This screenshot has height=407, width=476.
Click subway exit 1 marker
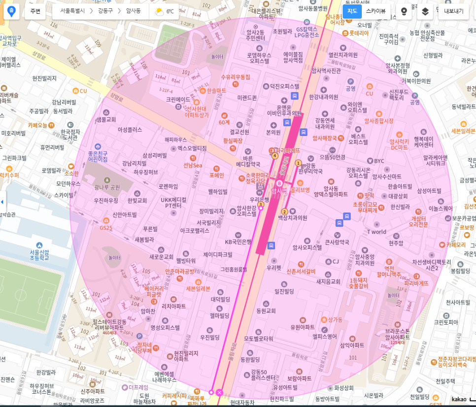coord(298,163)
